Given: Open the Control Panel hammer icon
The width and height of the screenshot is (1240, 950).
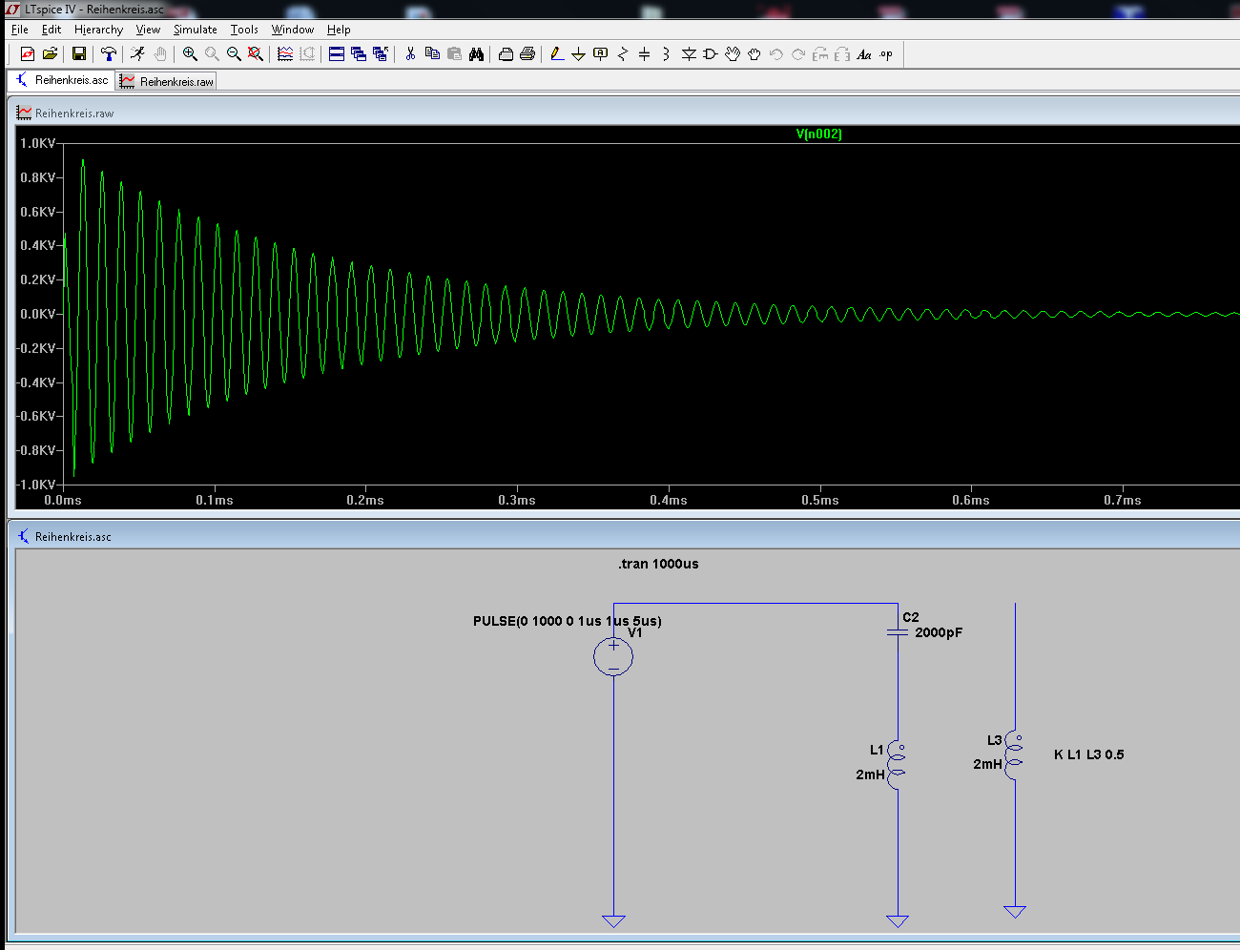Looking at the screenshot, I should tap(109, 54).
